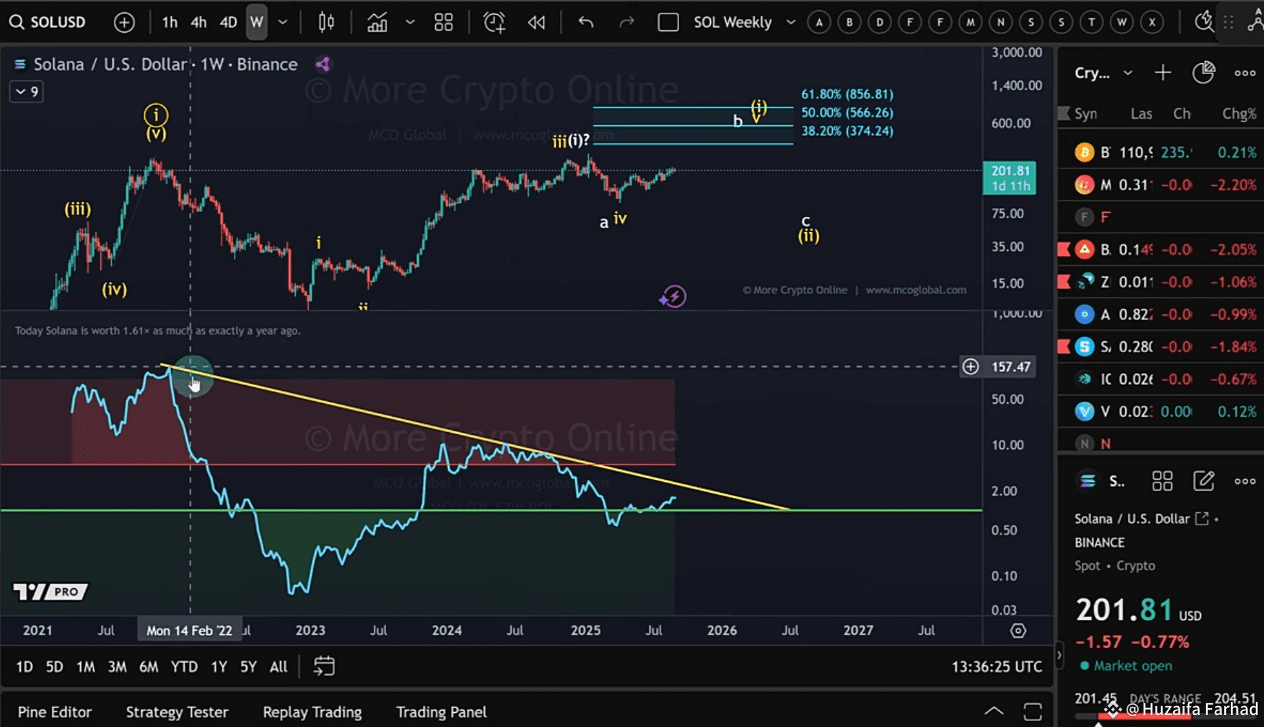This screenshot has height=727, width=1264.
Task: Expand the SOL Weekly layout dropdown
Action: tap(791, 22)
